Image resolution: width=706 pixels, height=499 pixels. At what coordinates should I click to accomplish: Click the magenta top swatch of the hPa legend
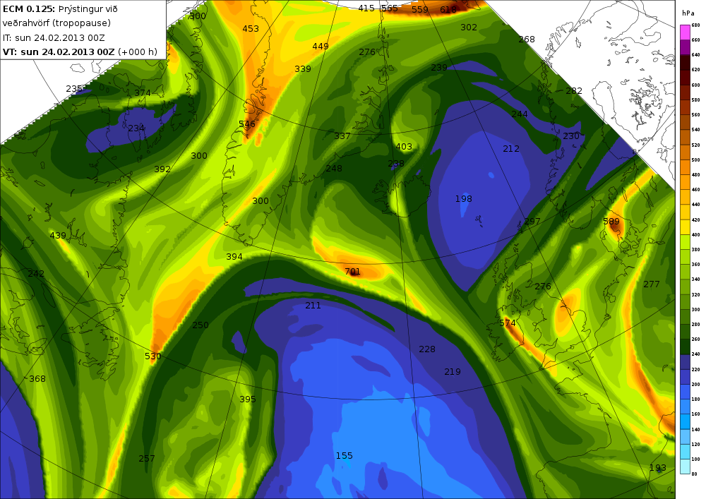685,32
